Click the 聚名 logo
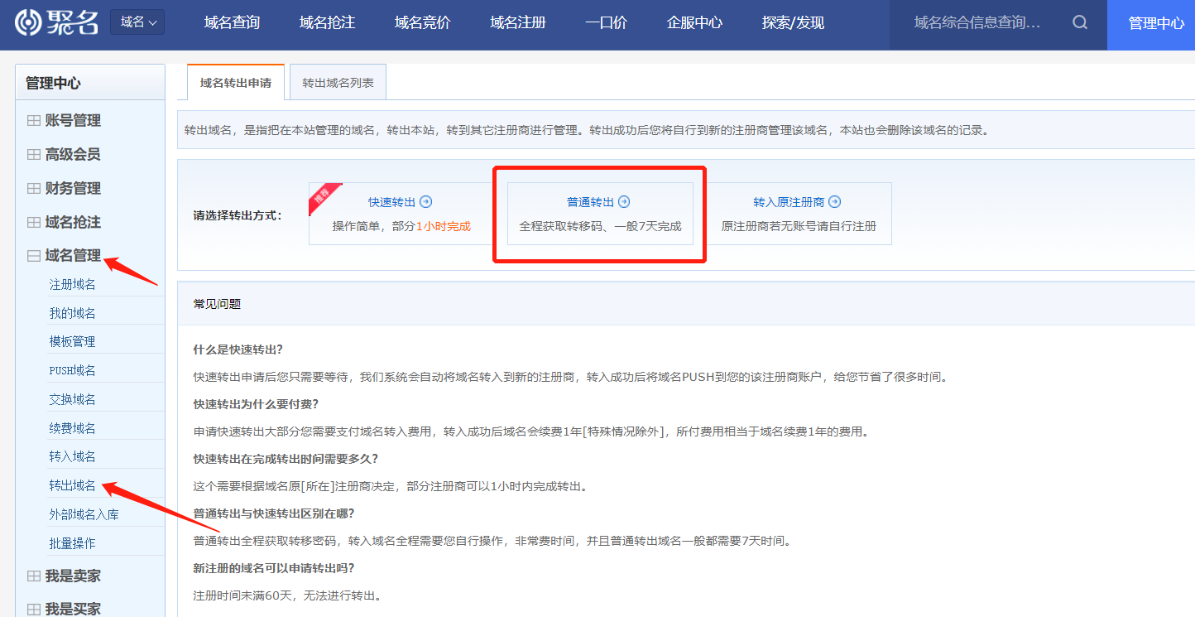Image resolution: width=1195 pixels, height=617 pixels. tap(56, 23)
